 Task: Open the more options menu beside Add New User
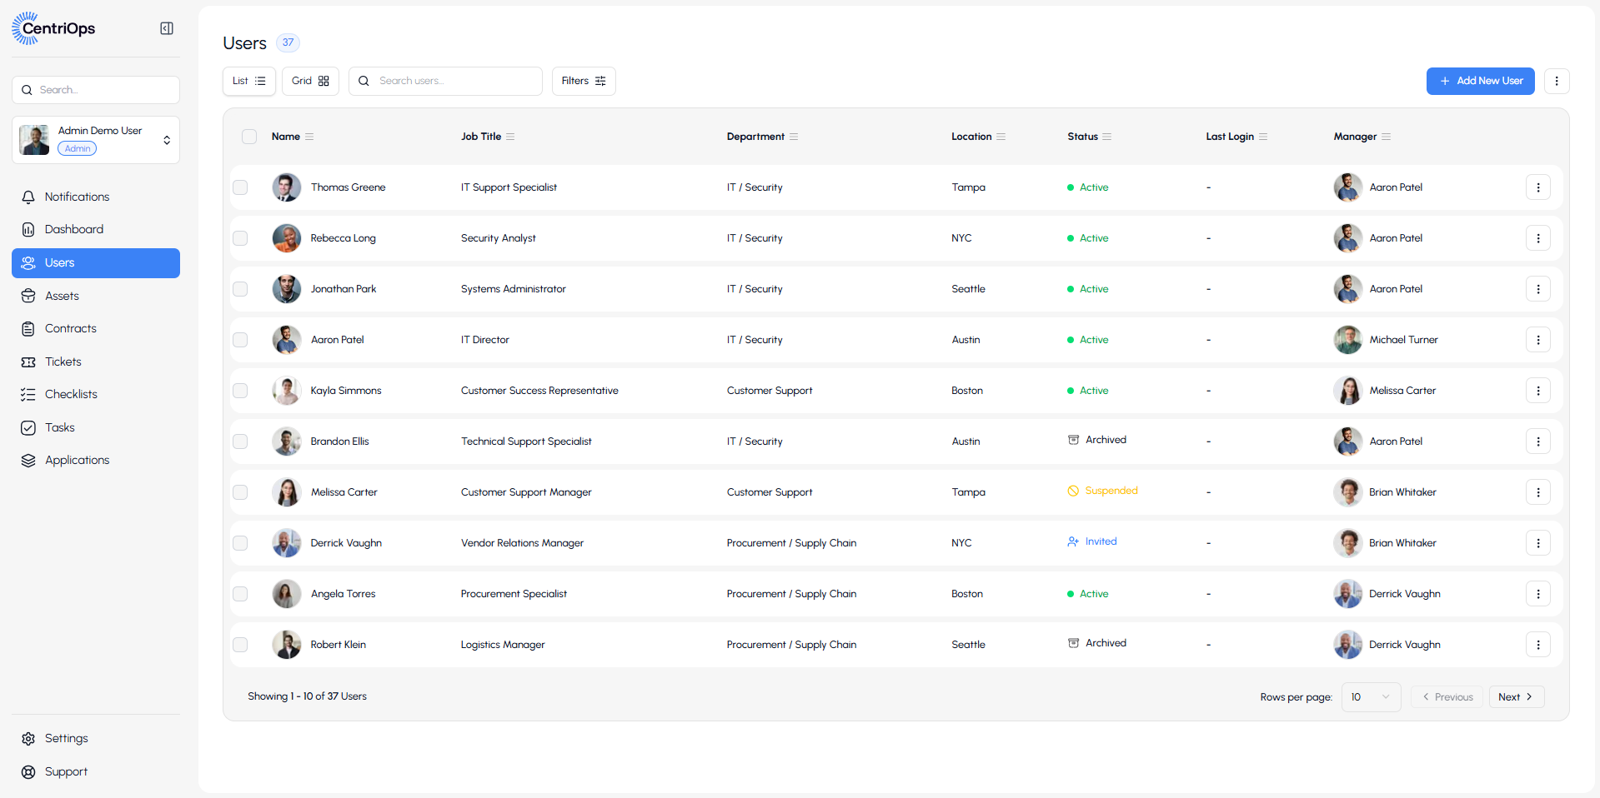click(x=1557, y=81)
